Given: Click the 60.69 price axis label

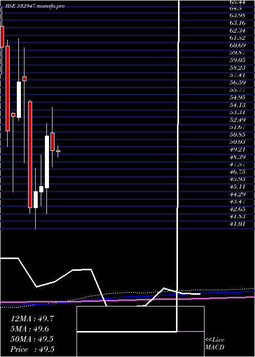Looking at the screenshot, I should tap(238, 45).
